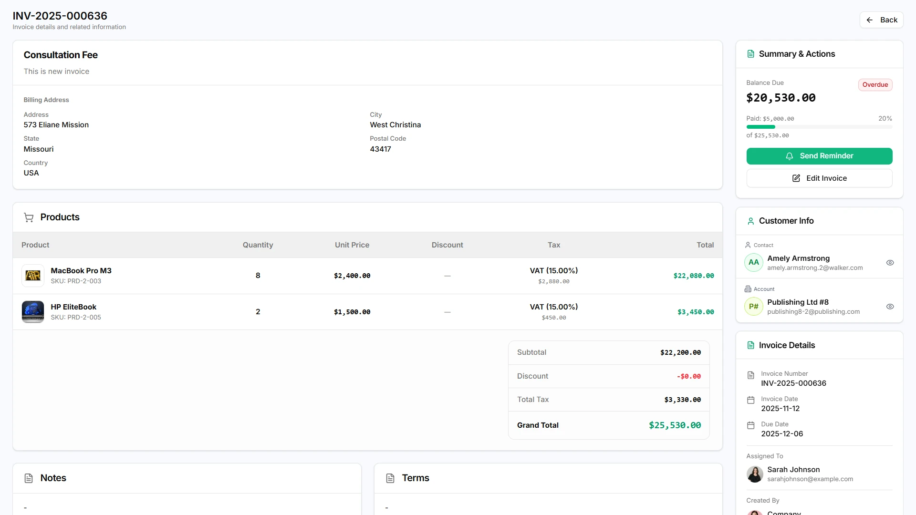This screenshot has height=515, width=916.
Task: Click the Consultation Fee heading
Action: tap(61, 55)
